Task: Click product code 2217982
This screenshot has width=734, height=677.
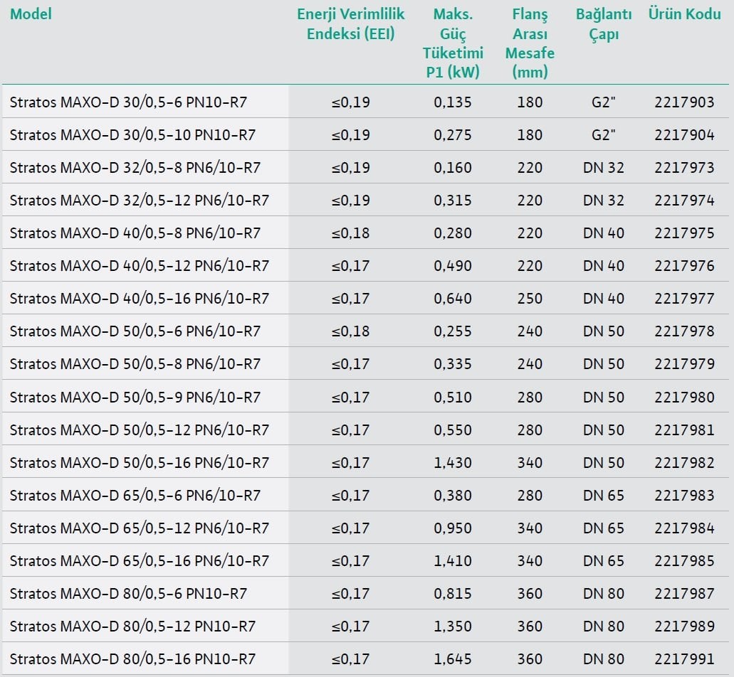Action: pos(684,462)
